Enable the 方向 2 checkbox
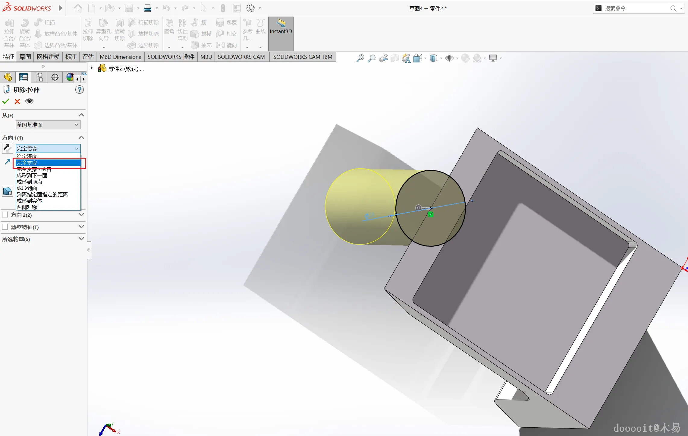This screenshot has width=688, height=436. click(x=5, y=215)
